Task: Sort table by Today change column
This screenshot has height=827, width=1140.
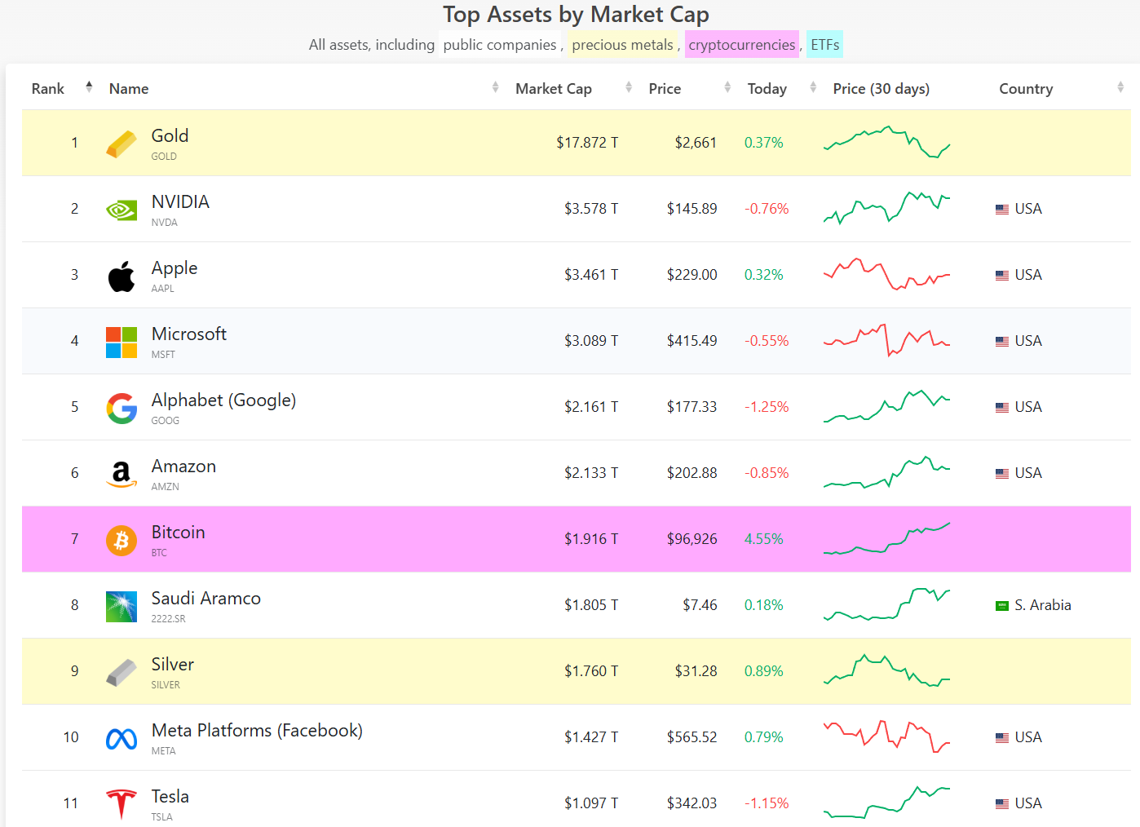Action: point(767,89)
